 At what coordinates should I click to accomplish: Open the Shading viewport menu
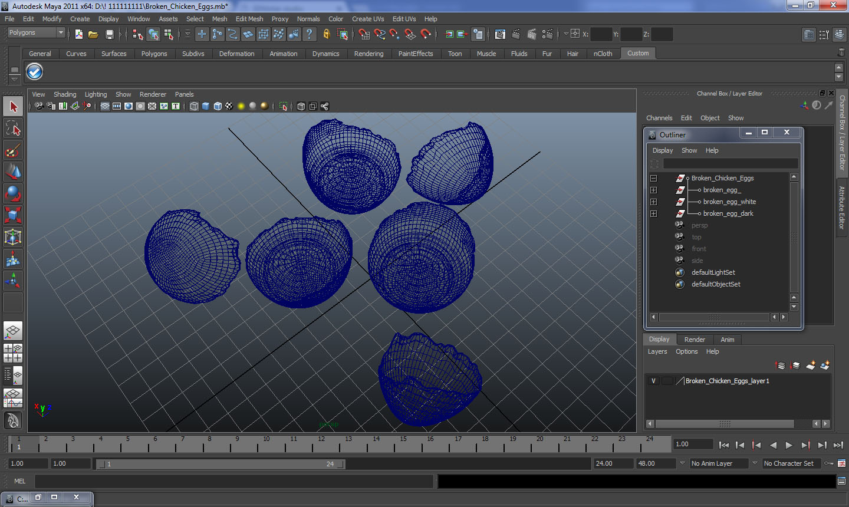coord(65,94)
